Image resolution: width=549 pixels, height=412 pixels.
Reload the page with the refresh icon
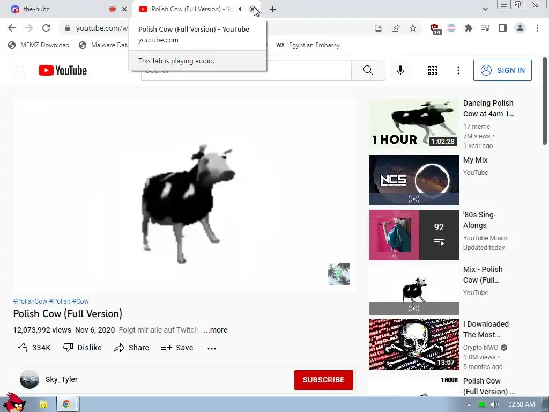coord(46,28)
